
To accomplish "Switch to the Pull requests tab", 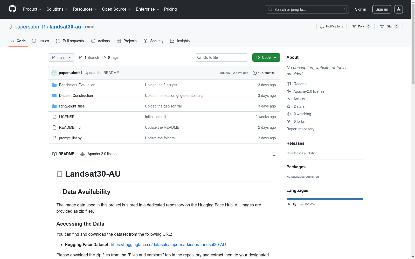I will 70,41.
